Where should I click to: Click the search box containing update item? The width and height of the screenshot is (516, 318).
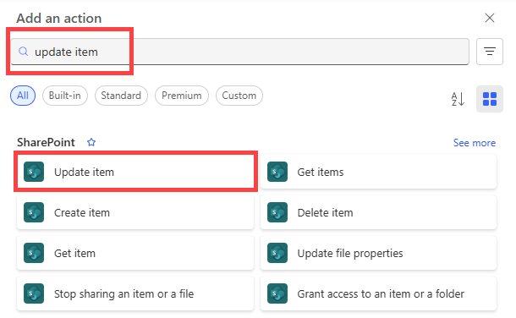click(239, 52)
